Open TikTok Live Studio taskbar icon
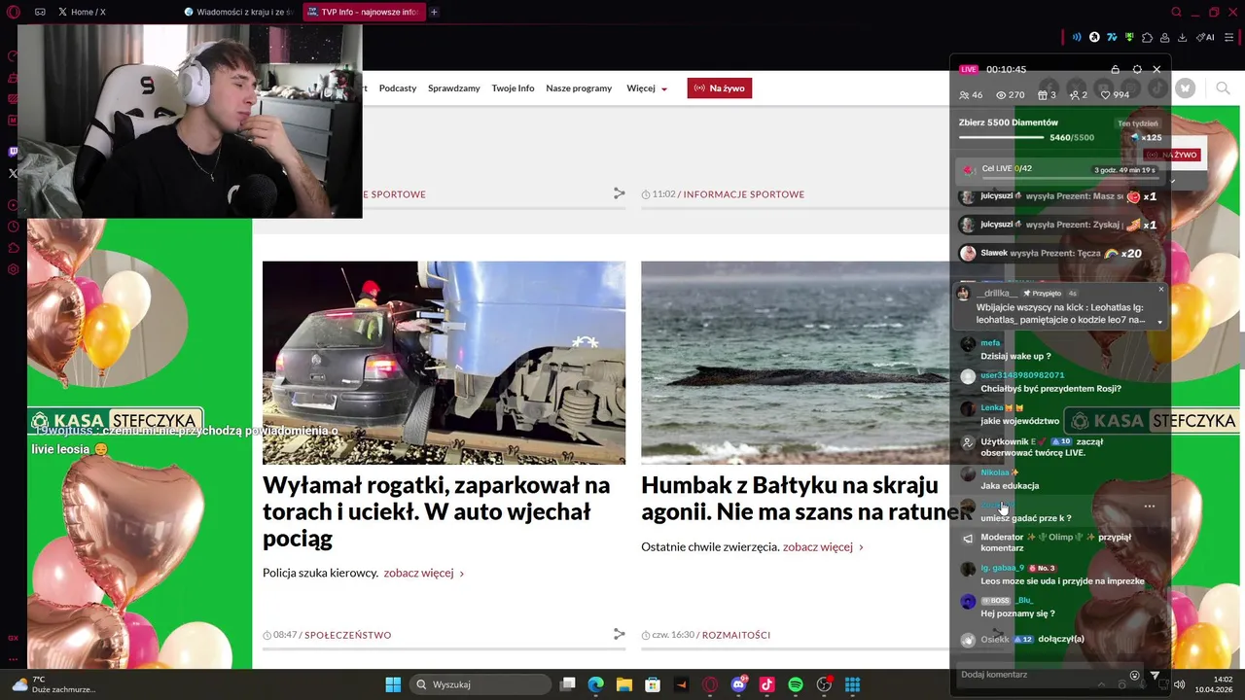This screenshot has height=700, width=1245. coord(766,684)
